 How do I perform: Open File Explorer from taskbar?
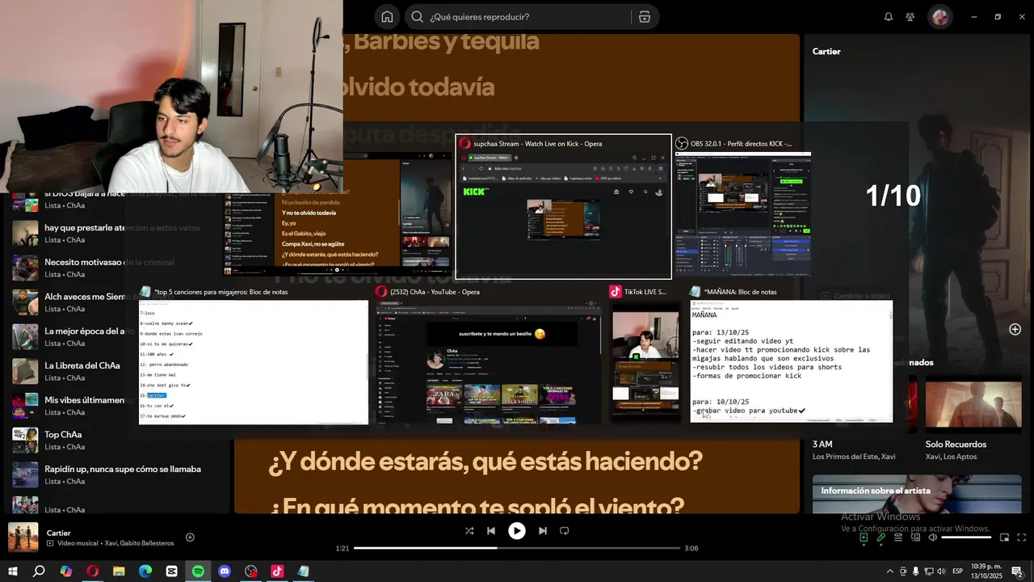tap(119, 571)
